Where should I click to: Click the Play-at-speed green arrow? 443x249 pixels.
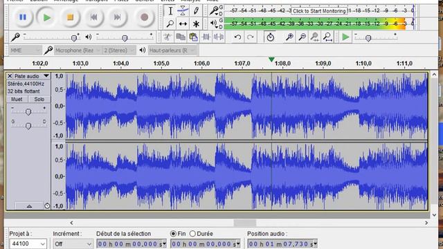click(x=345, y=37)
